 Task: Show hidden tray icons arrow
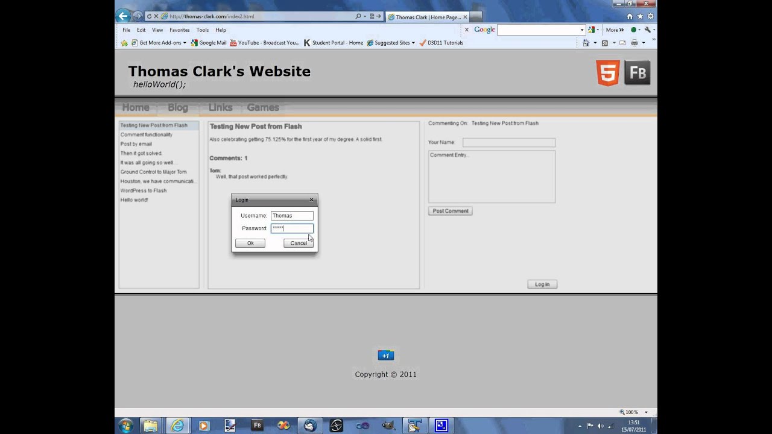[580, 426]
